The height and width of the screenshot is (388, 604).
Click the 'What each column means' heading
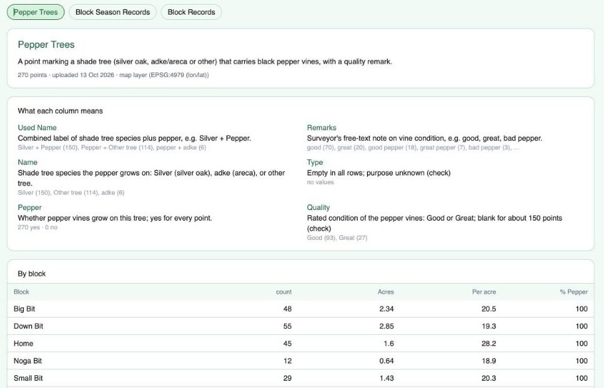(x=60, y=111)
